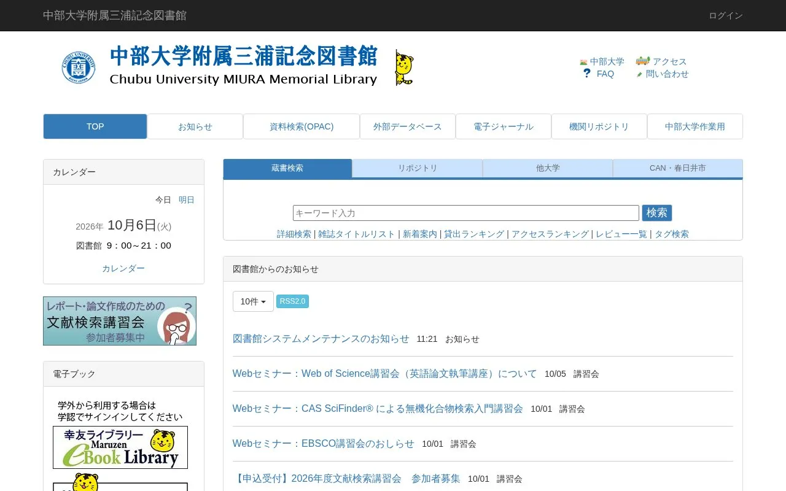Open the 機関リポジトリ navigation tab

[x=599, y=126]
